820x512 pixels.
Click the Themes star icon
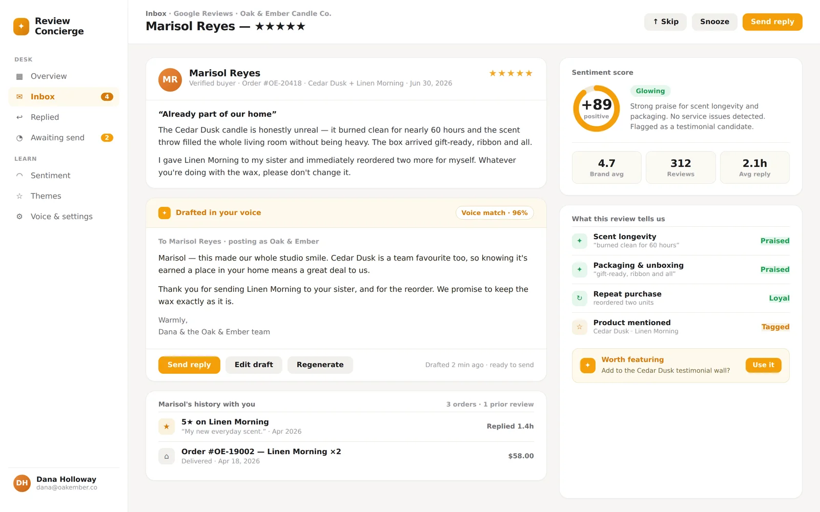click(19, 196)
